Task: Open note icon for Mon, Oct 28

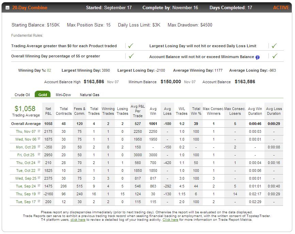Action: [39, 146]
